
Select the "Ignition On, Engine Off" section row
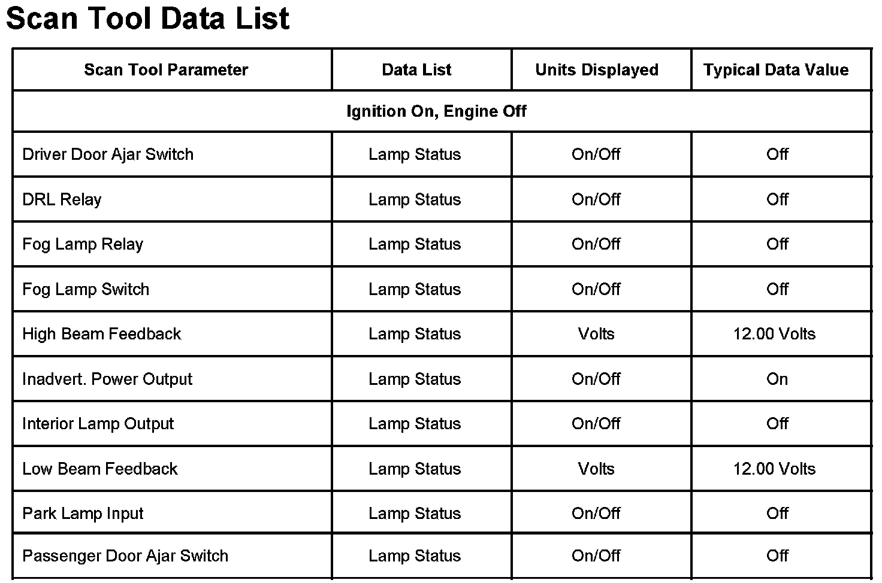[x=436, y=111]
